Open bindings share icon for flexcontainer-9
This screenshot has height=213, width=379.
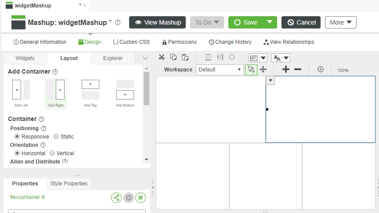click(116, 198)
